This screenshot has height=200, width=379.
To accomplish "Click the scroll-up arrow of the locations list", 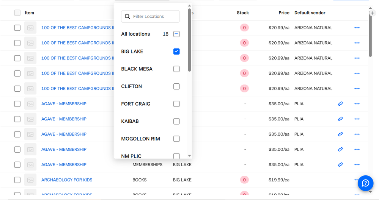I will click(x=190, y=6).
